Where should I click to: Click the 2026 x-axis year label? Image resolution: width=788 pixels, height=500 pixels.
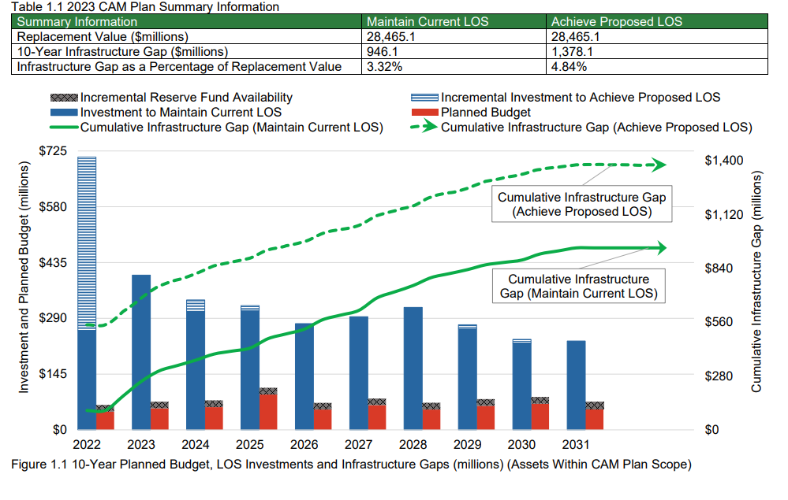pos(304,445)
